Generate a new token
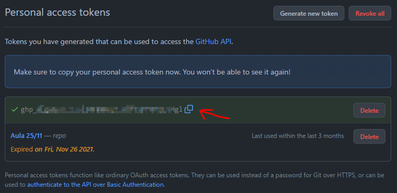The image size is (397, 193). pyautogui.click(x=309, y=14)
